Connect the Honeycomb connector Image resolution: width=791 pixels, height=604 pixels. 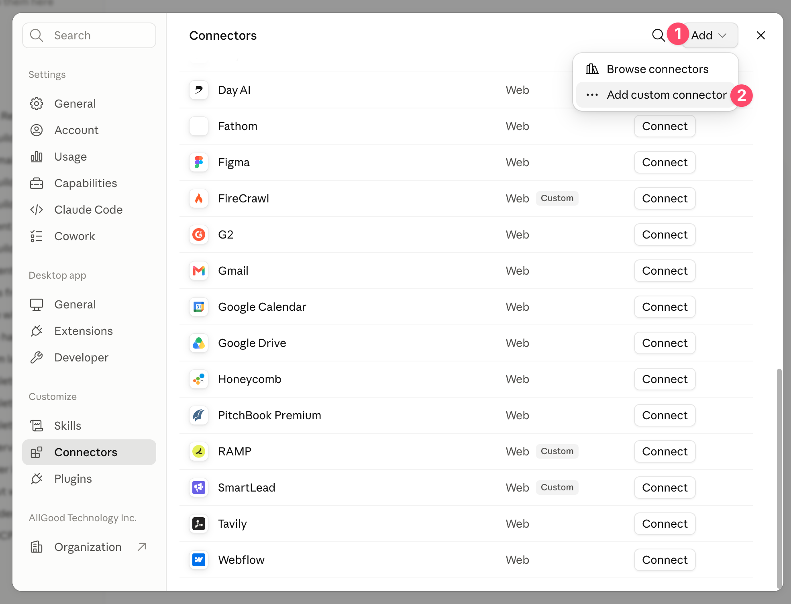(x=665, y=379)
